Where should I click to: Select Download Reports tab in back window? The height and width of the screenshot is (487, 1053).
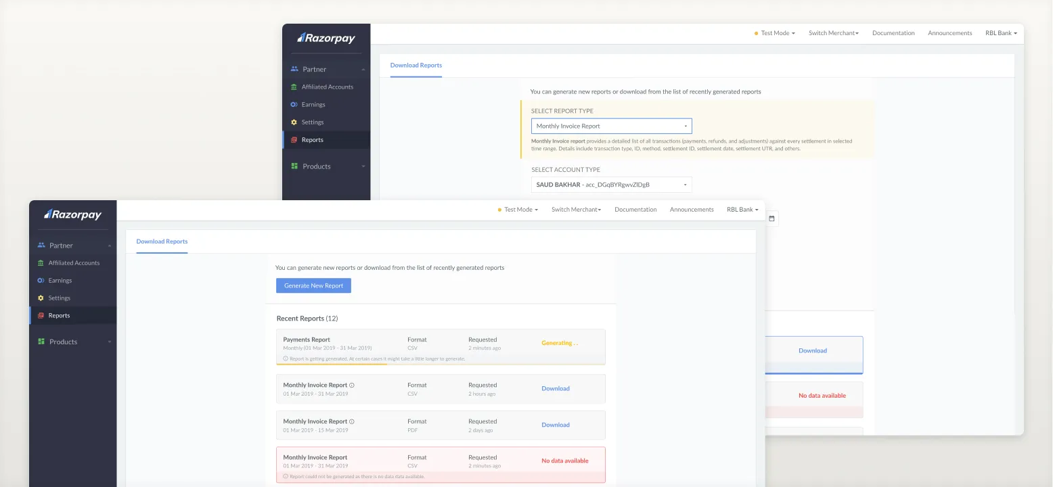(x=416, y=66)
